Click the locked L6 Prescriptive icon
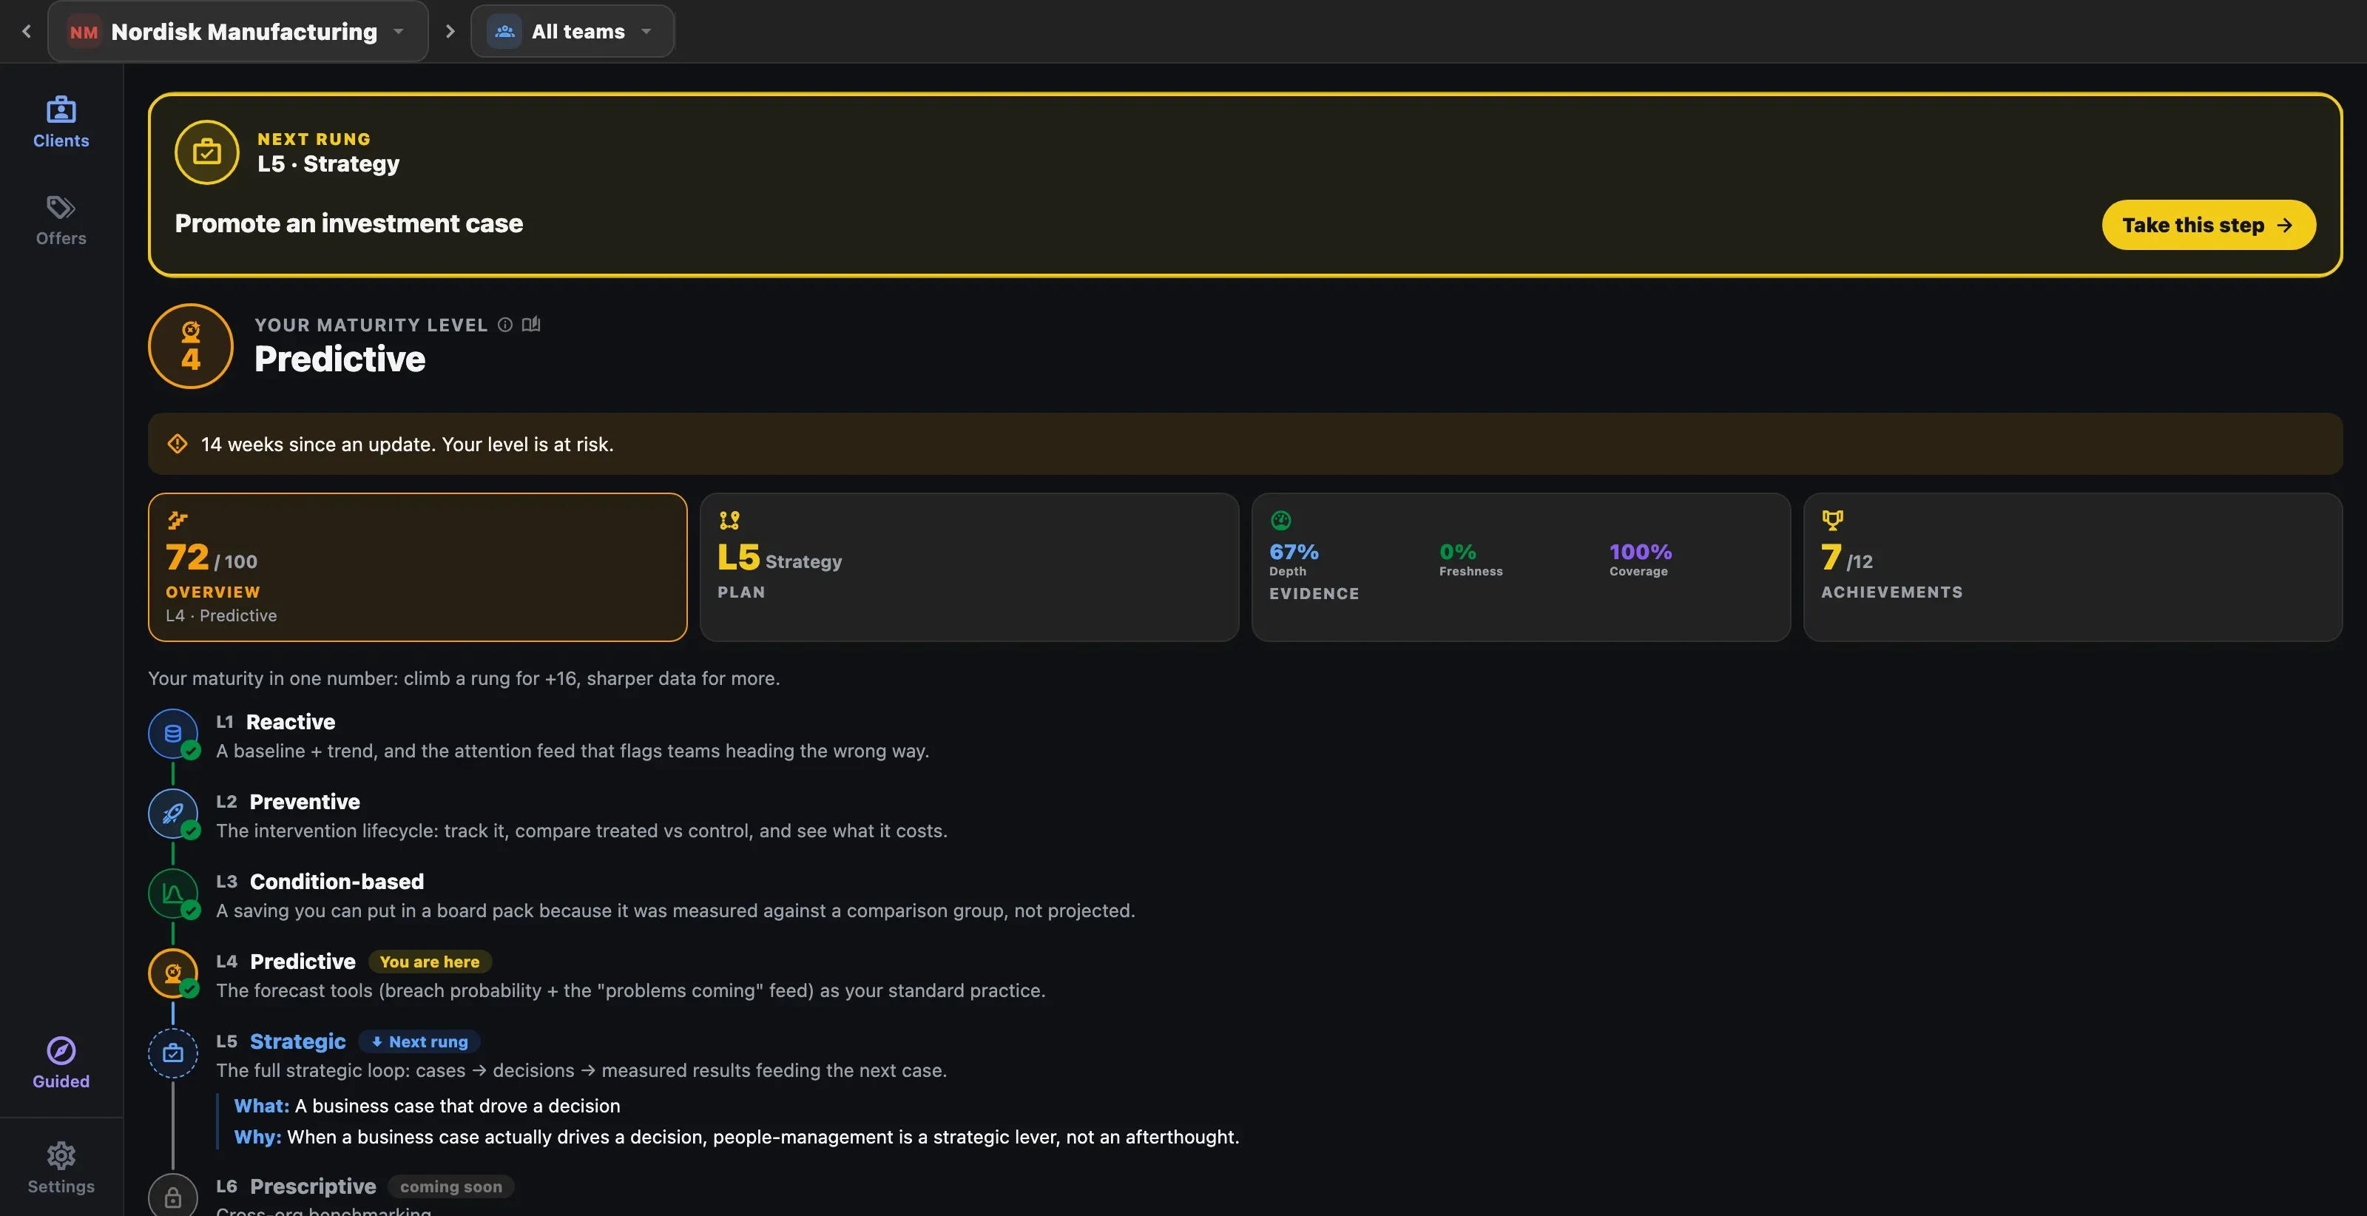This screenshot has height=1216, width=2367. pyautogui.click(x=173, y=1197)
